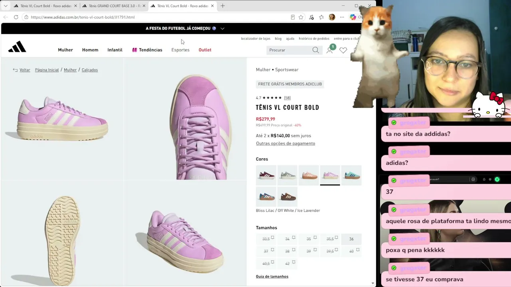Expand the 'A festa do futebol' banner chevron
This screenshot has height=287, width=511.
coord(222,28)
